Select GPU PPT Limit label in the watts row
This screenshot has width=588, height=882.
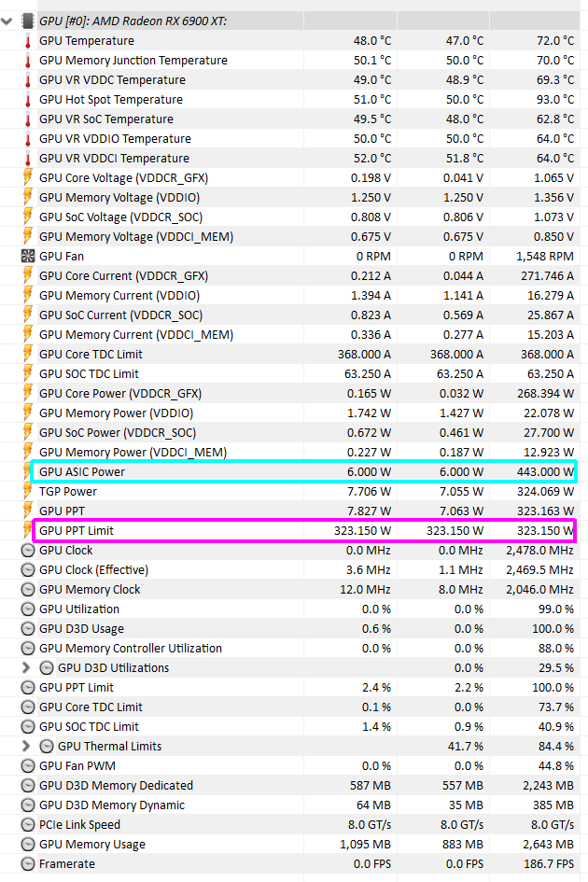[76, 531]
